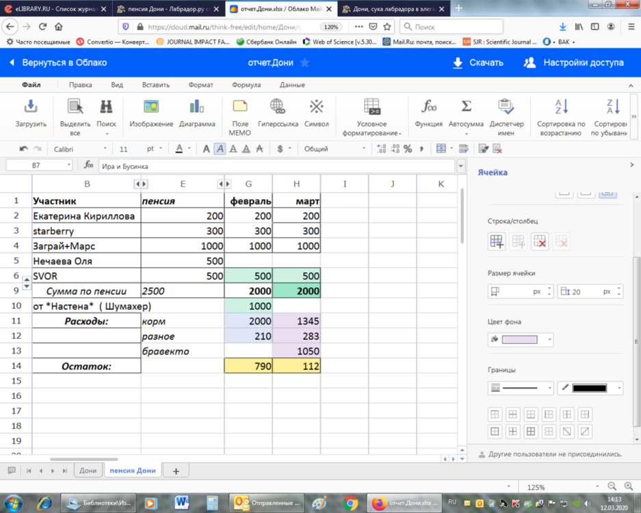Open the Функция (function) tool

pos(429,107)
